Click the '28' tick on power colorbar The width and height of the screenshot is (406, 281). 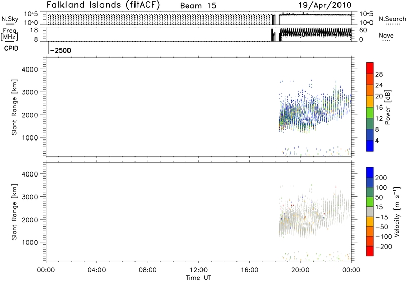[379, 74]
